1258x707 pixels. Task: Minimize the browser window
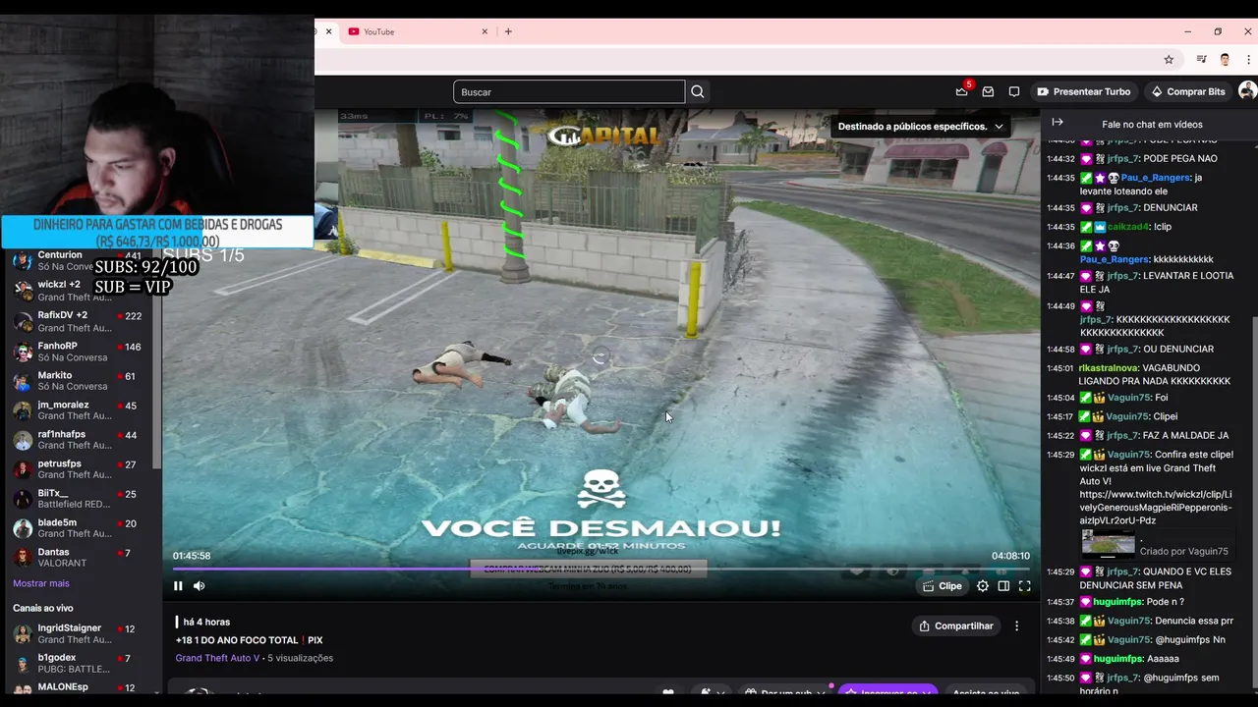click(x=1187, y=31)
